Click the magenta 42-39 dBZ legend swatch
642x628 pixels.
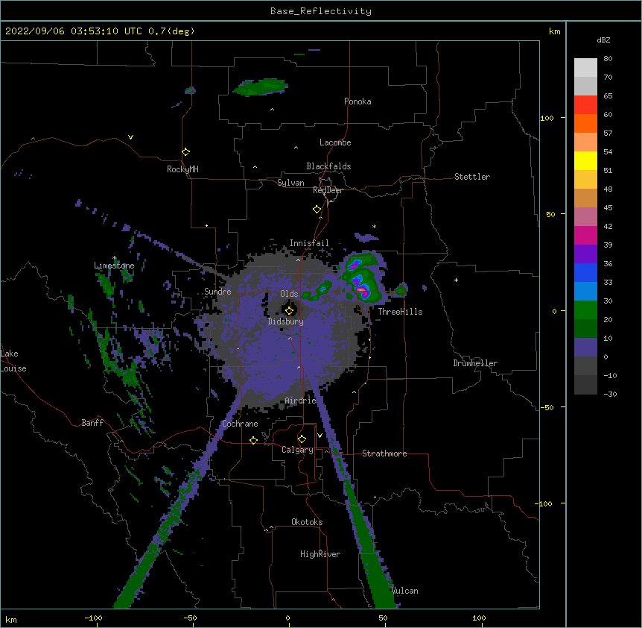click(585, 235)
